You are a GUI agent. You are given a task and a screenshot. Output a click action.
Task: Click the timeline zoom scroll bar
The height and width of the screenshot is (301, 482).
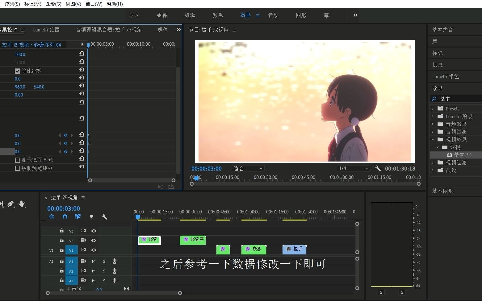(x=114, y=293)
